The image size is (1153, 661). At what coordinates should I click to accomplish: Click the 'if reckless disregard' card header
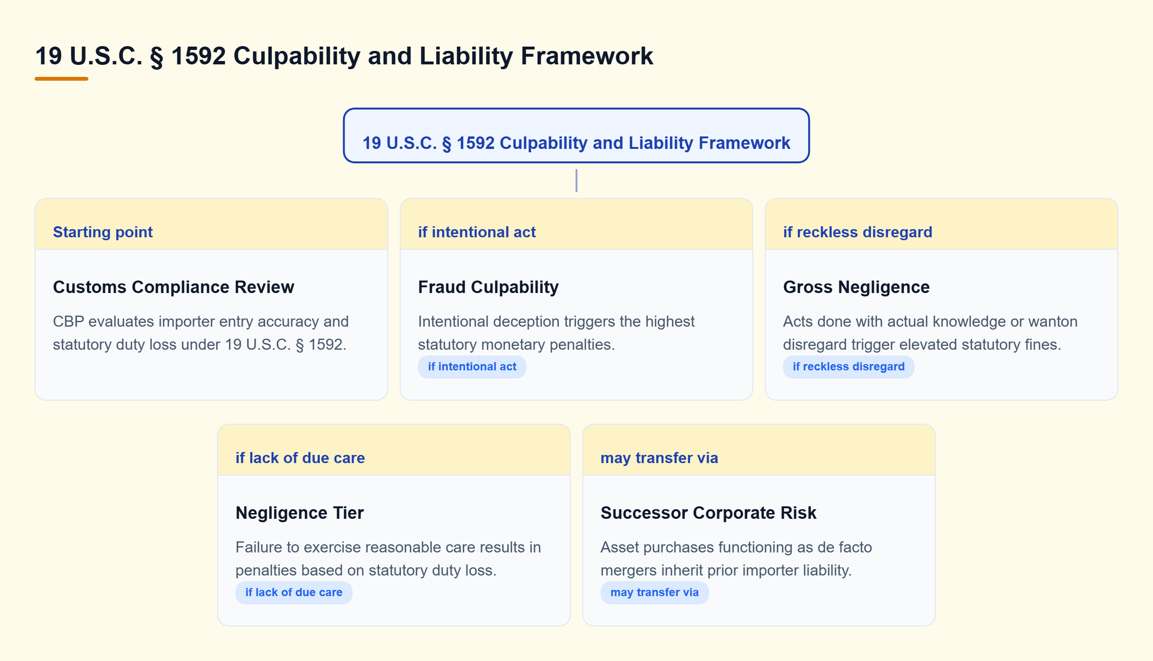942,224
